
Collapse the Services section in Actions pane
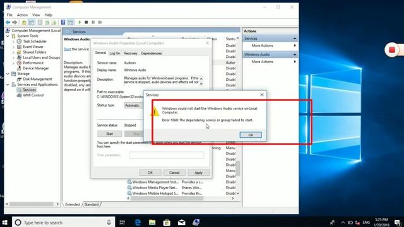click(x=295, y=38)
